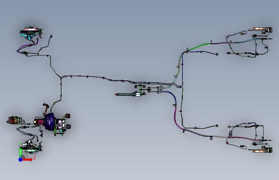Select the cyan brake line near upper-right wheel
279x180 pixels.
coord(246,41)
